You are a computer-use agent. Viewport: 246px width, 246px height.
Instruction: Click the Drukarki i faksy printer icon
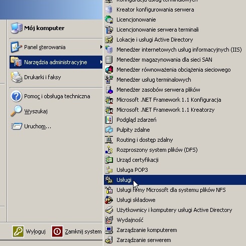[16, 77]
